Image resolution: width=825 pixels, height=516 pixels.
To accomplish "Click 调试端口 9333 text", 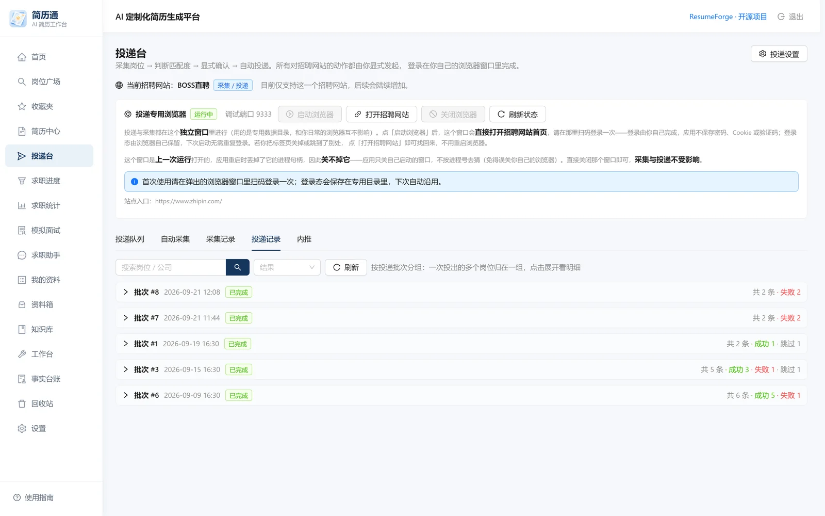I will click(249, 114).
